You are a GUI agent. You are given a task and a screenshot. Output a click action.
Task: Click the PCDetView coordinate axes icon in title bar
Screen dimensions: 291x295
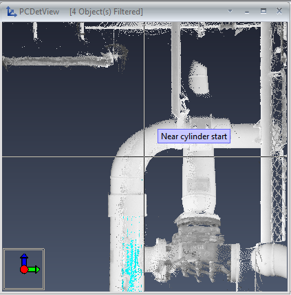pos(11,12)
